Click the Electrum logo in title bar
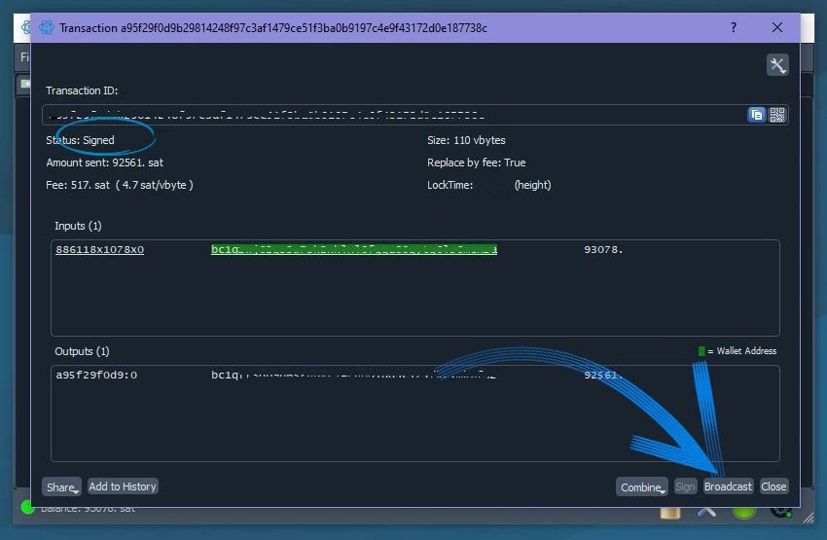This screenshot has height=540, width=827. point(47,28)
